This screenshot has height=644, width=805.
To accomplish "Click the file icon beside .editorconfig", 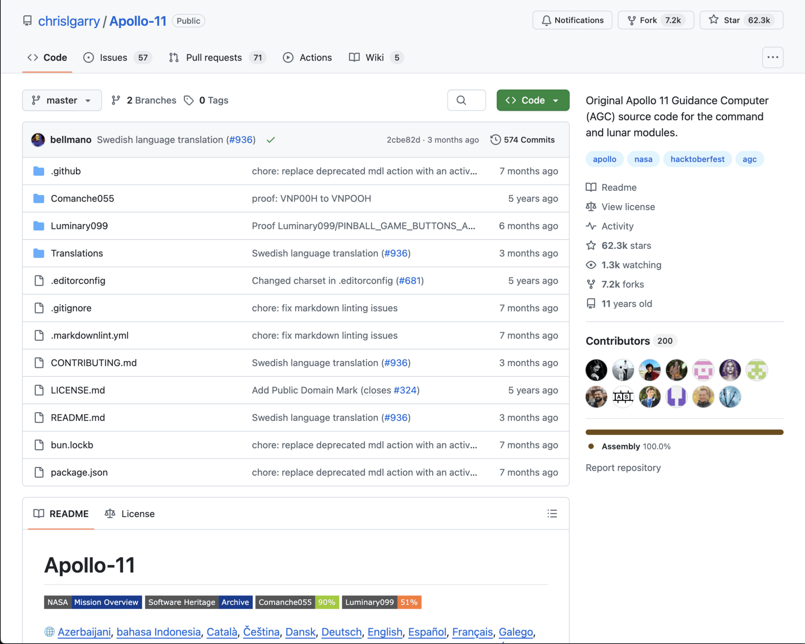I will click(39, 280).
